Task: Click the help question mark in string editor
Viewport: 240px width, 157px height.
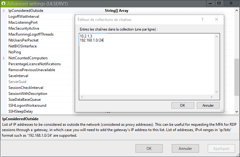Action: point(202,20)
